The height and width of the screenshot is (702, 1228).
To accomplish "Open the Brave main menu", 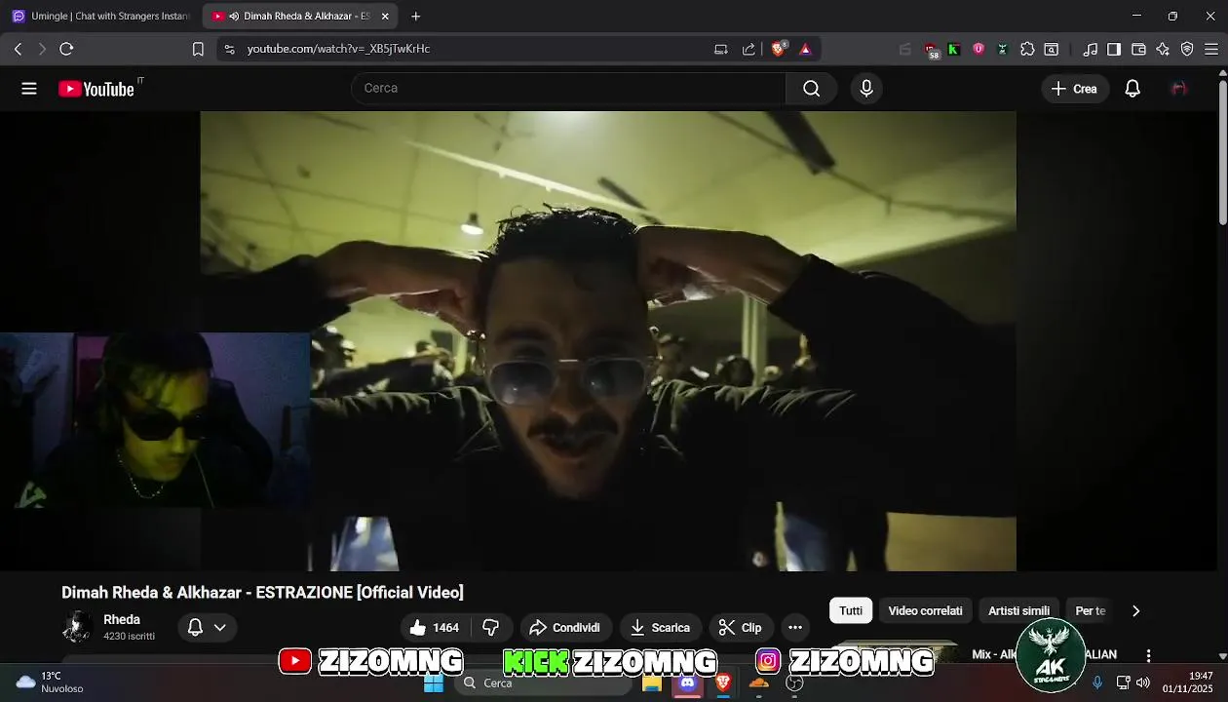I will [x=1211, y=49].
